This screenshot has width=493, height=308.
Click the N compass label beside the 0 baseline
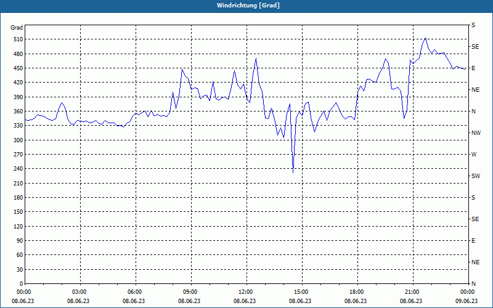(473, 284)
